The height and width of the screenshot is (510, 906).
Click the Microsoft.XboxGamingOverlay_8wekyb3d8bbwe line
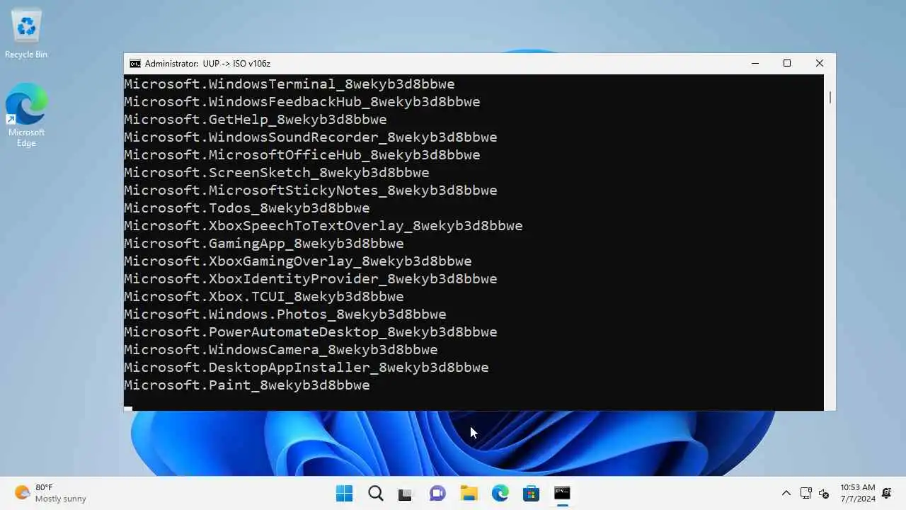click(x=298, y=261)
